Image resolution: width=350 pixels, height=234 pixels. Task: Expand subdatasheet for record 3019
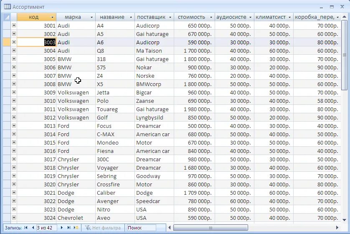pyautogui.click(x=14, y=176)
